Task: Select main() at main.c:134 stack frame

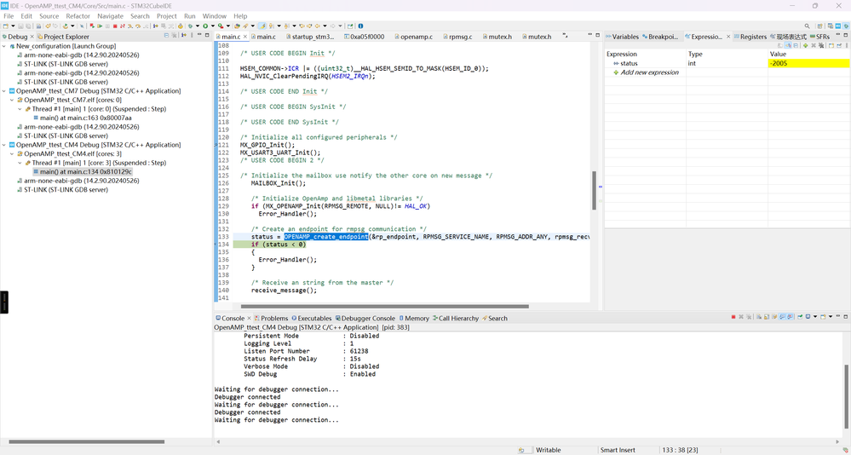Action: point(85,171)
